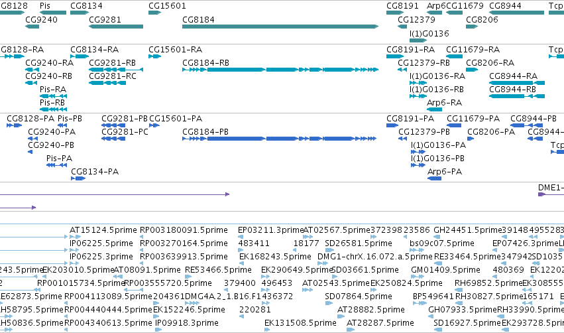Select the l(1)G0136-RB transcript label
This screenshot has width=564, height=333.
click(x=436, y=90)
